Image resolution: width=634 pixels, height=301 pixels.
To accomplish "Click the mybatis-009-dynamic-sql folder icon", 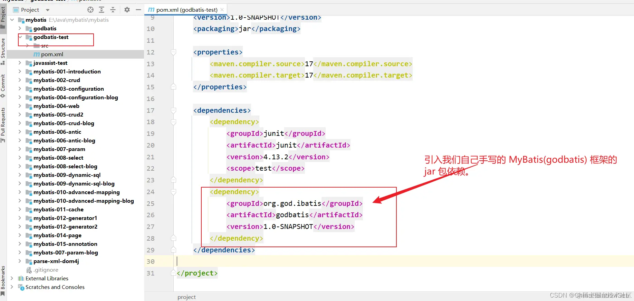I will [x=29, y=175].
